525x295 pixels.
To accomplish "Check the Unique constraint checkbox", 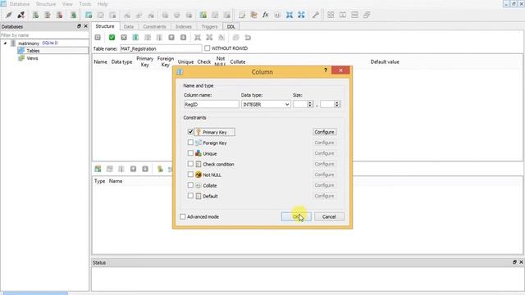I will 190,153.
